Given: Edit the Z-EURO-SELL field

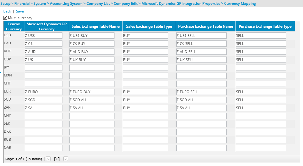Looking at the screenshot, I should 201,92.
